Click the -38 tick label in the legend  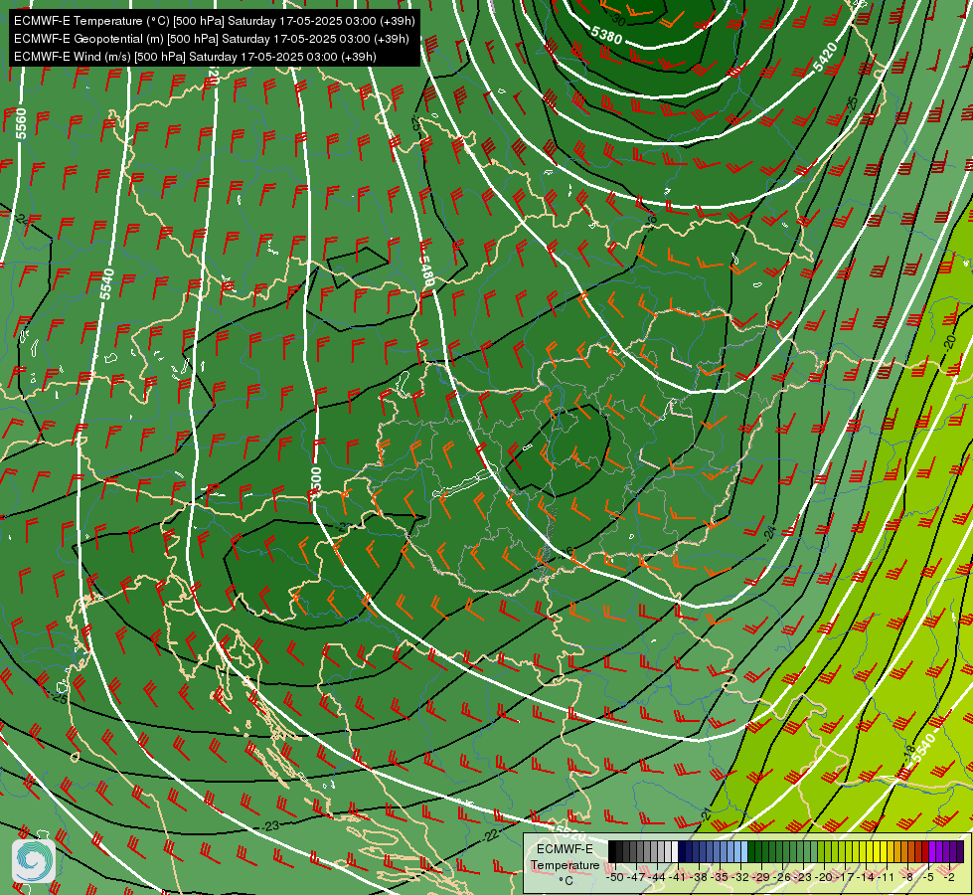point(698,878)
